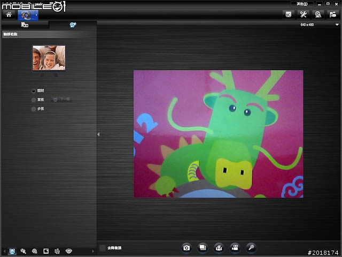This screenshot has height=257, width=342.
Task: Select the 單張 single-face radio option
Action: coord(33,100)
